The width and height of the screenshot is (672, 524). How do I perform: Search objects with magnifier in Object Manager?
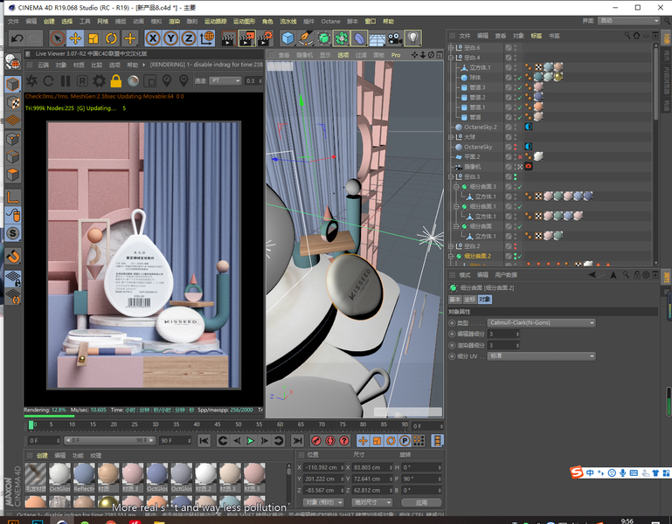click(627, 36)
